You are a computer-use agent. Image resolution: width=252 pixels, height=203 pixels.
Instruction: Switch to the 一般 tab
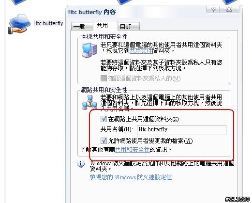pyautogui.click(x=82, y=26)
